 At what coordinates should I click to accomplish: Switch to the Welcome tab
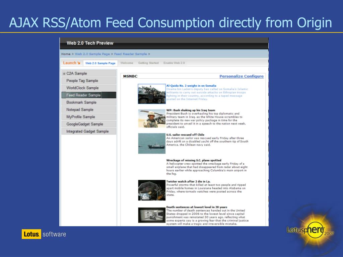click(127, 63)
